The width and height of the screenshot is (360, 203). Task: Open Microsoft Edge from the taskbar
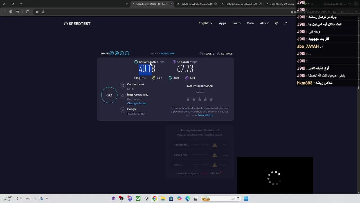pyautogui.click(x=188, y=198)
